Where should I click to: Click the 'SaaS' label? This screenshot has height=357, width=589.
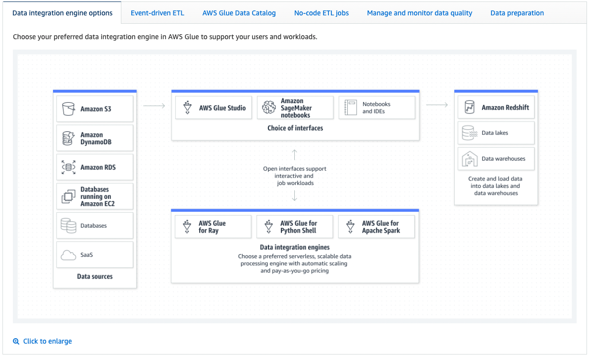[x=86, y=255]
